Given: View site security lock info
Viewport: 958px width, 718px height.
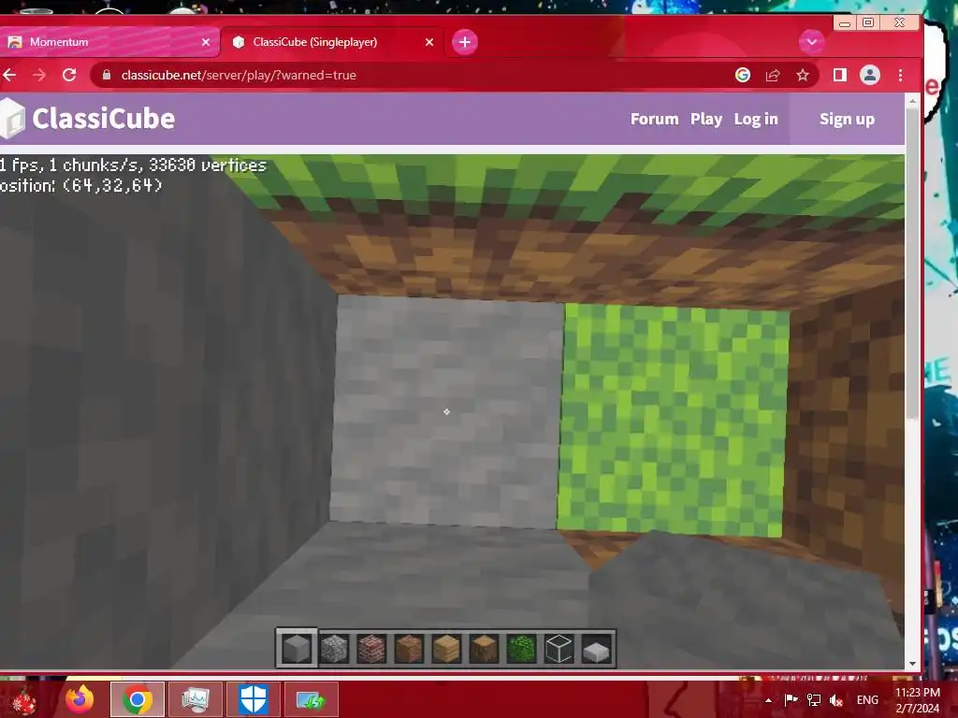Looking at the screenshot, I should pos(107,75).
